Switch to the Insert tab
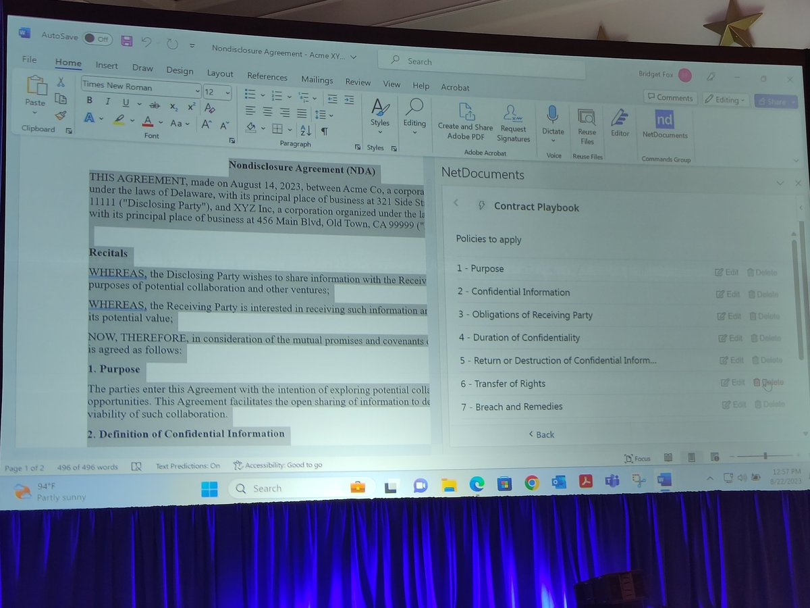 tap(107, 66)
